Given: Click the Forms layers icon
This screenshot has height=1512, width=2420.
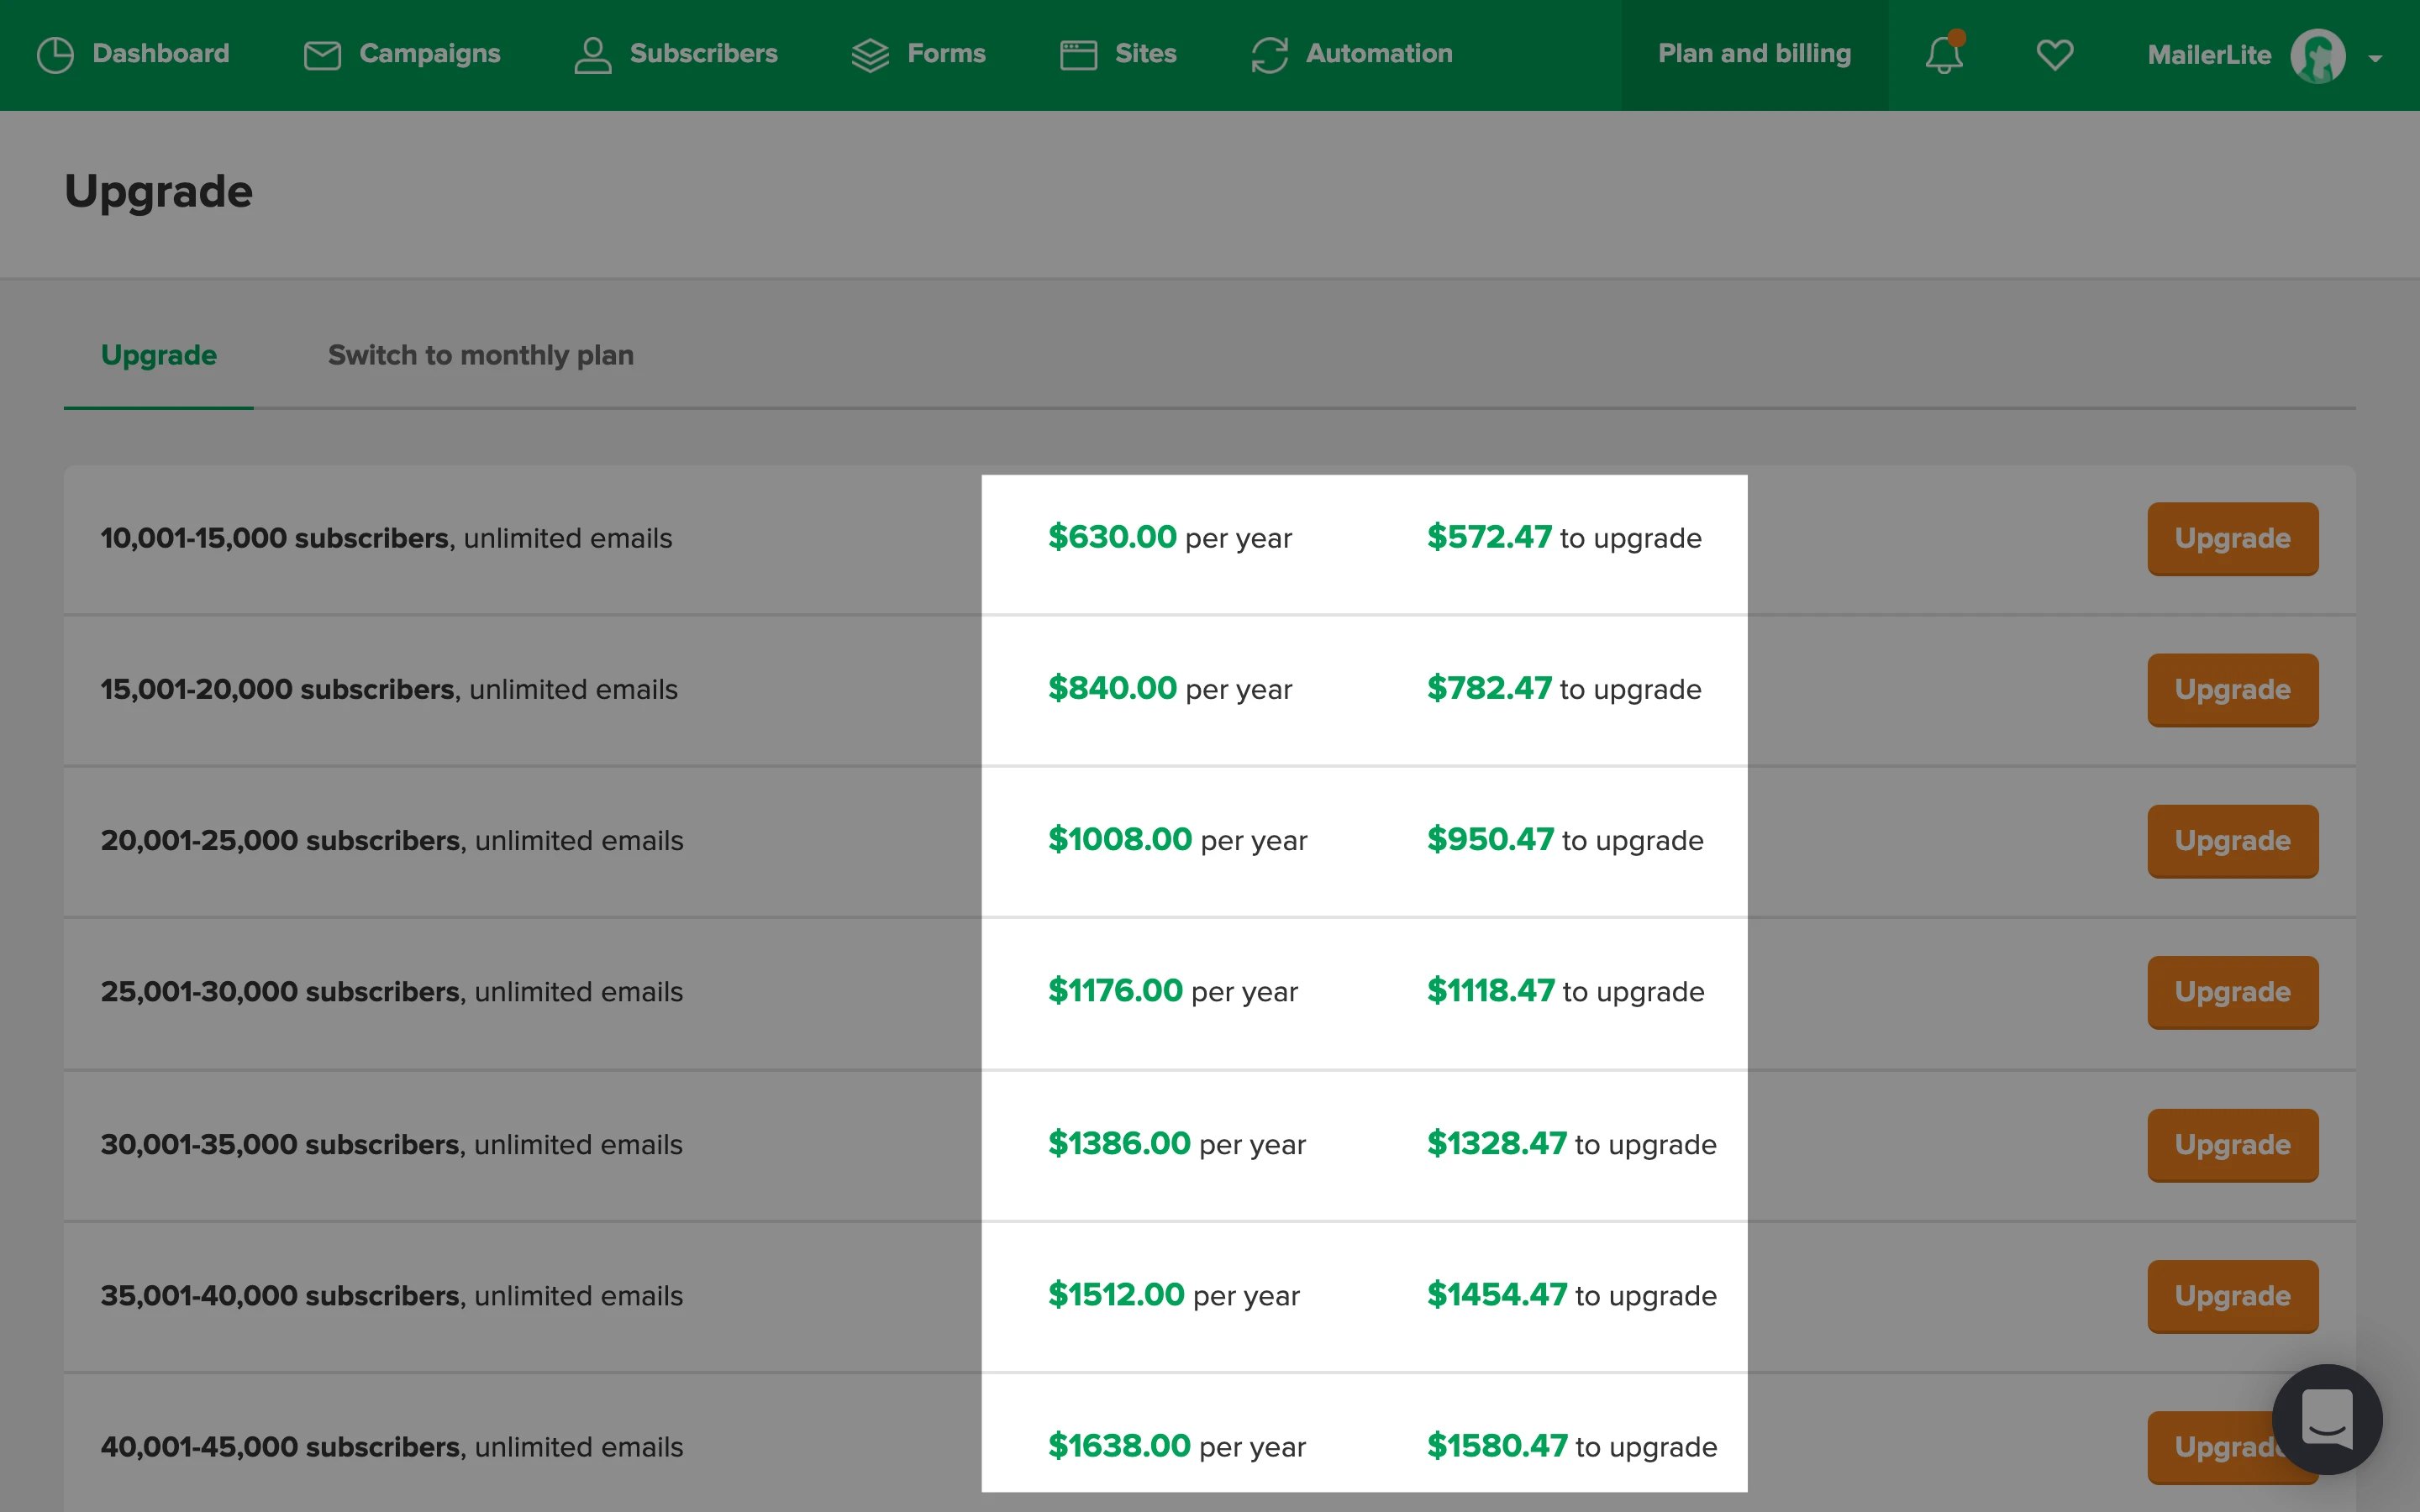Looking at the screenshot, I should pyautogui.click(x=870, y=55).
